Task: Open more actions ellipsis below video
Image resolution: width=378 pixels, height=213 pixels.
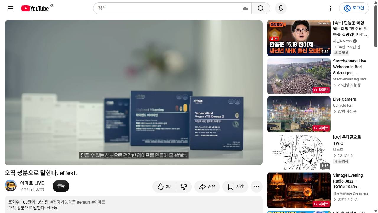Action: pyautogui.click(x=257, y=186)
